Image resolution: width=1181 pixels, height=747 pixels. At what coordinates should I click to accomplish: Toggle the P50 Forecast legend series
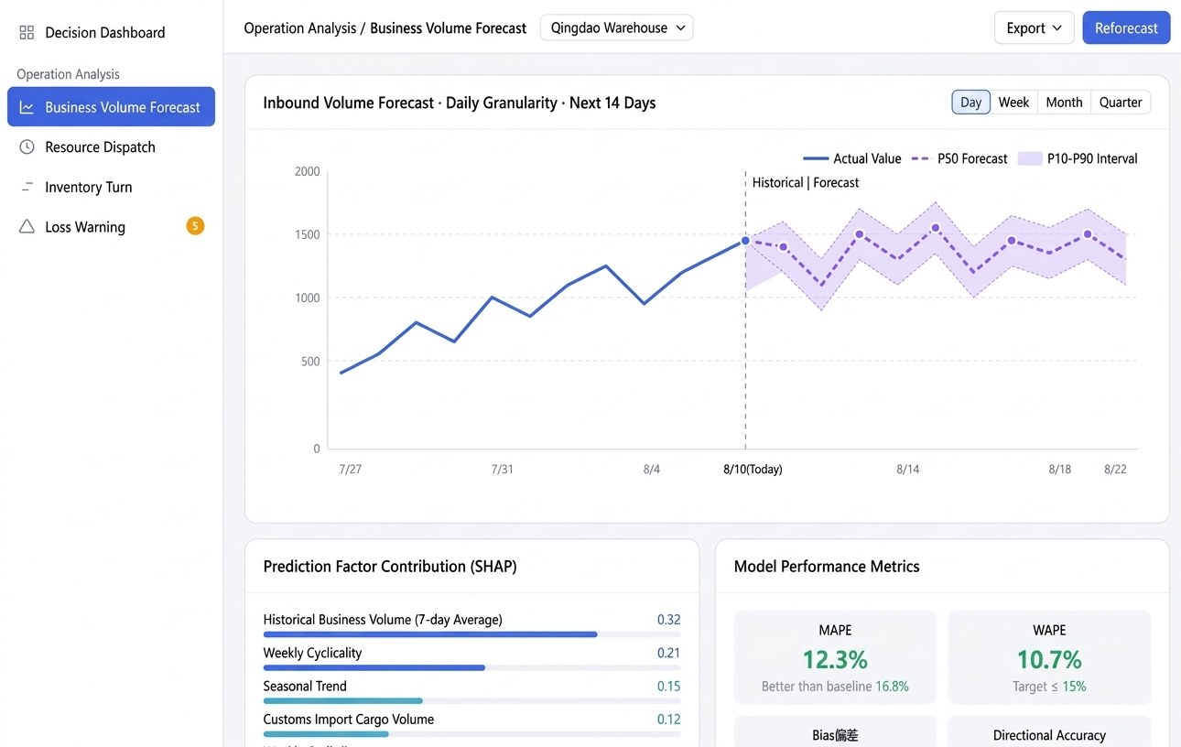point(959,158)
